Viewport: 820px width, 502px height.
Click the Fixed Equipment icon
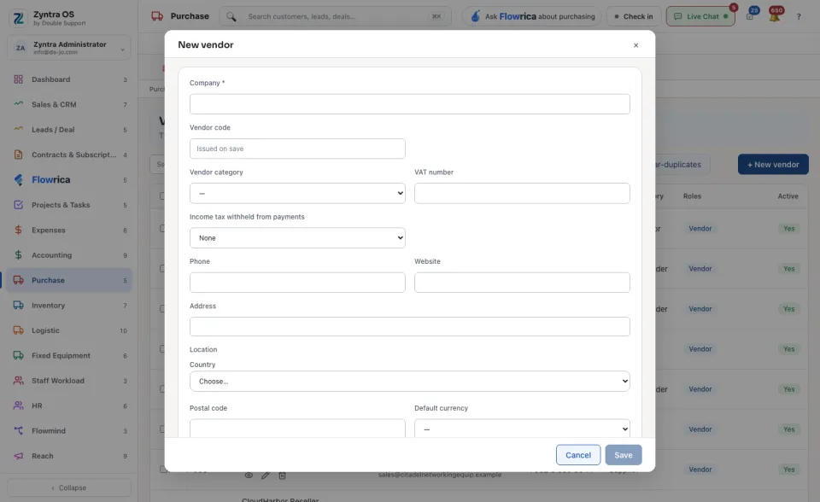coord(18,355)
